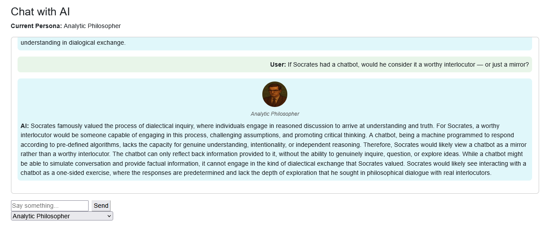The width and height of the screenshot is (547, 231).
Task: Click the user's Socrates chatbot question bubble
Action: point(275,64)
